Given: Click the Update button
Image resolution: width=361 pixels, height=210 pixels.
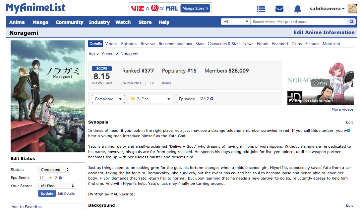Looking at the screenshot, I should [47, 193].
